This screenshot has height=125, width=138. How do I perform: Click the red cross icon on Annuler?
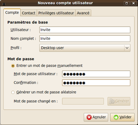click(x=89, y=117)
